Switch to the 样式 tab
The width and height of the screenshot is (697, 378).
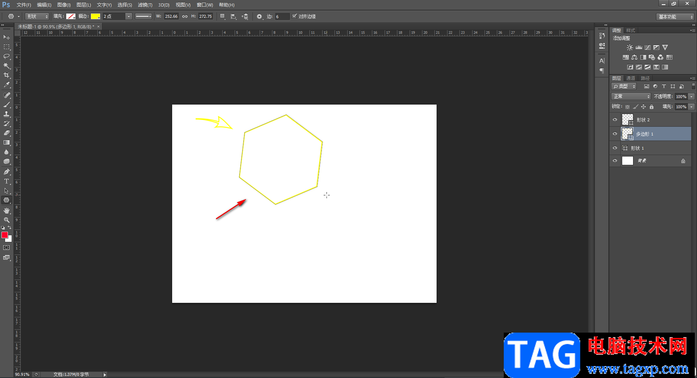click(631, 30)
